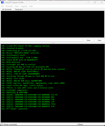
Task: Open the Logging menu
Action: click(x=24, y=6)
